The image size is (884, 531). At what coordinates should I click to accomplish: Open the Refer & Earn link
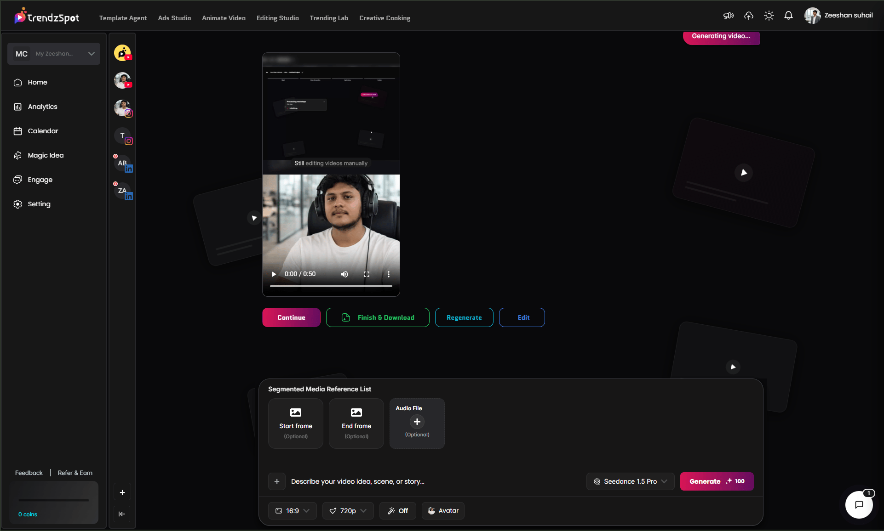click(x=75, y=473)
